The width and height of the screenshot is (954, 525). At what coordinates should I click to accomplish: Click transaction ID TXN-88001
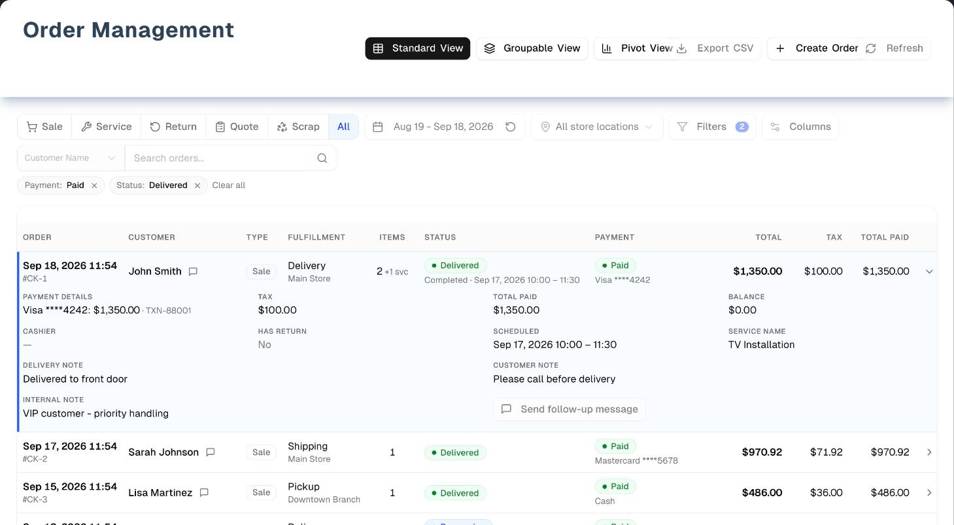168,311
